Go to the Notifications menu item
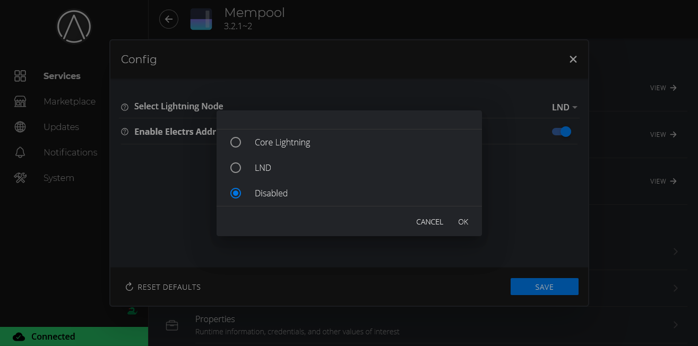Viewport: 698px width, 346px height. point(70,152)
